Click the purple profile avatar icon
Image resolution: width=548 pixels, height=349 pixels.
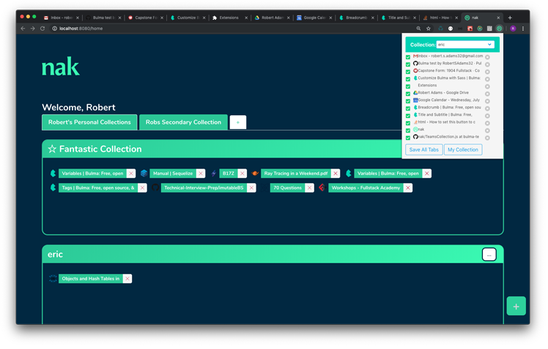[513, 29]
